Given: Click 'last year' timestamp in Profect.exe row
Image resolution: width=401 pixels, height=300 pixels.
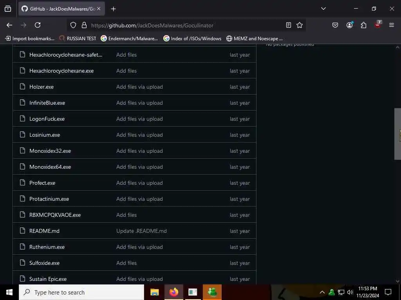Looking at the screenshot, I should [x=240, y=183].
